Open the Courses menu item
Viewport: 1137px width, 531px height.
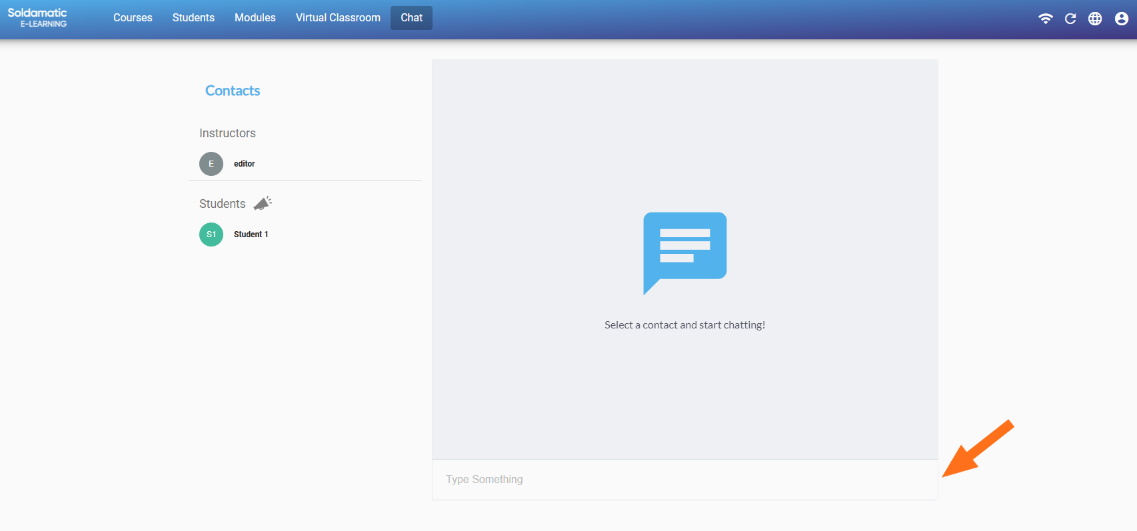coord(133,18)
